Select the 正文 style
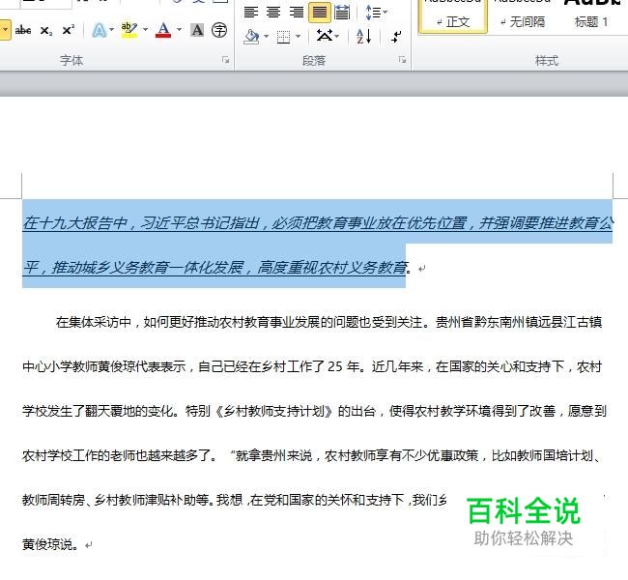 click(452, 16)
